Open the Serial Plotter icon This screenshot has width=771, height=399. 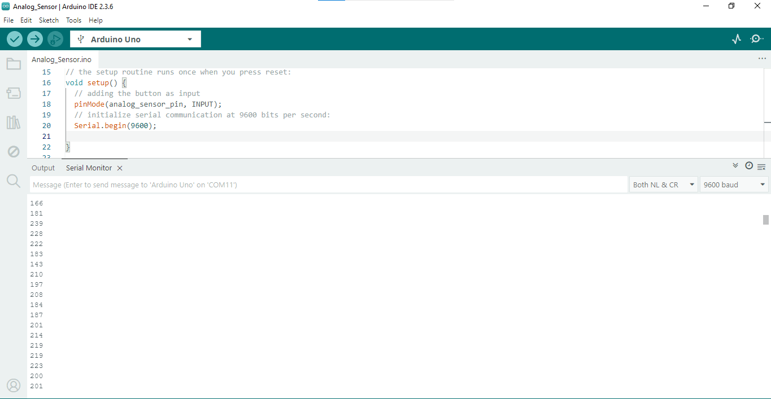coord(737,39)
